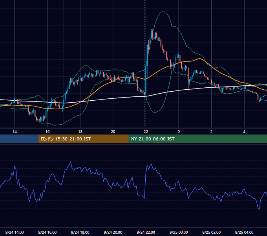The height and width of the screenshot is (236, 267).
Task: Click the NY 21:00-06:00 JST session bar
Action: click(198, 139)
